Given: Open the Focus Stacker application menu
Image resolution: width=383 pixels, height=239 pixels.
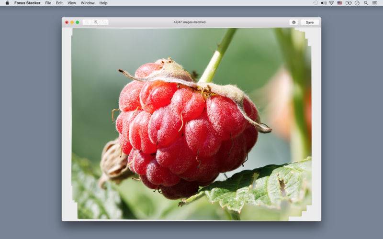Looking at the screenshot, I should (x=27, y=3).
